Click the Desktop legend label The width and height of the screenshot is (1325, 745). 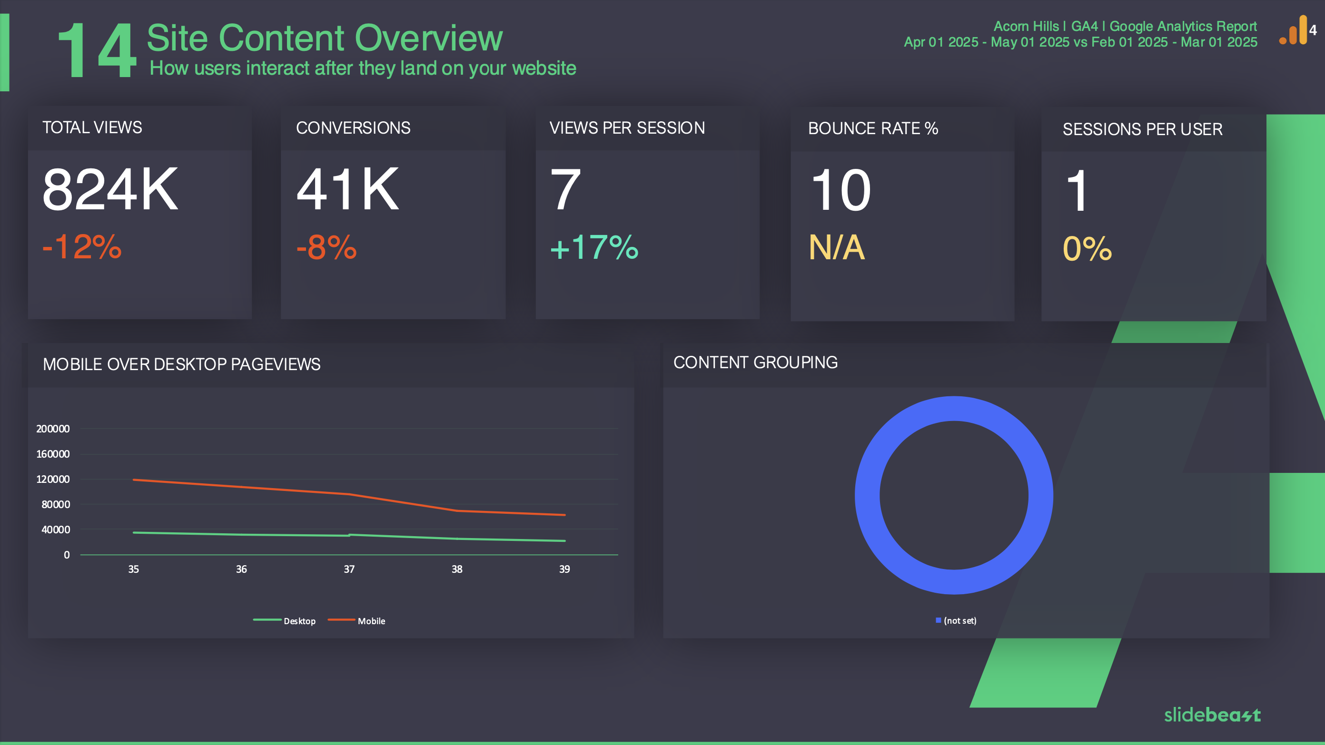click(x=299, y=621)
